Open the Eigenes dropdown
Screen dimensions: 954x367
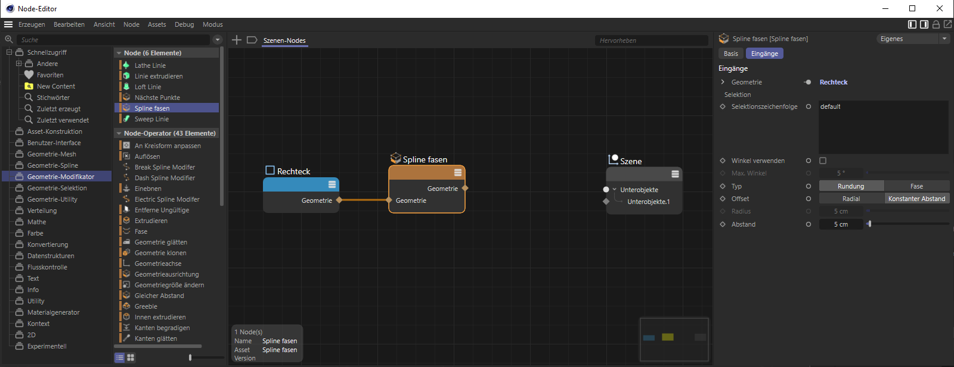tap(912, 39)
